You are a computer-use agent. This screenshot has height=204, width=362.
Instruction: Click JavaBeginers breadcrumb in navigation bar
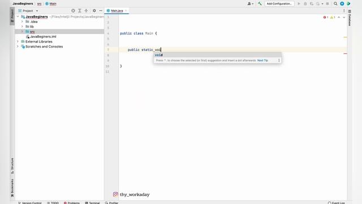click(23, 4)
